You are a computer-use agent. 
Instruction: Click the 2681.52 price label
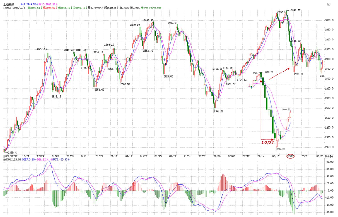click(231, 84)
